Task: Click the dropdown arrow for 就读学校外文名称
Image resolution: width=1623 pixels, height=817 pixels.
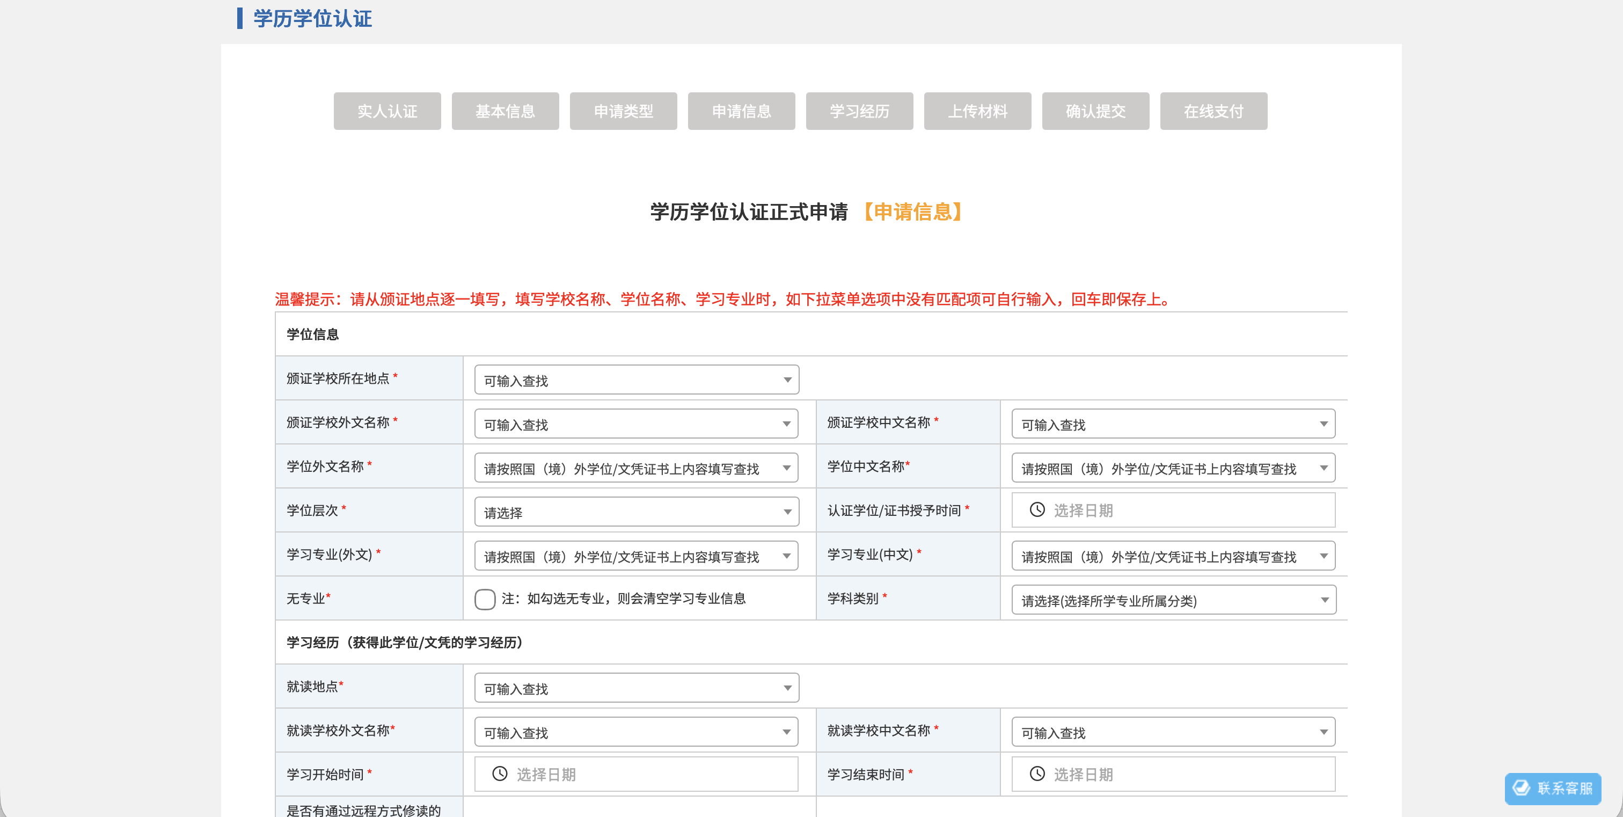Action: tap(787, 731)
